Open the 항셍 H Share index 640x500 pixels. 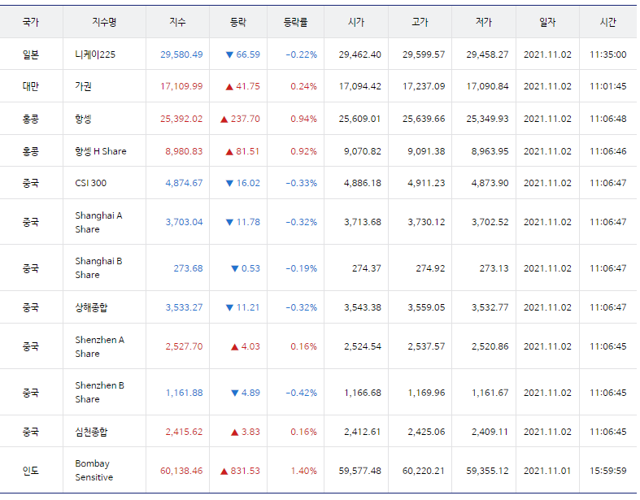coord(101,151)
